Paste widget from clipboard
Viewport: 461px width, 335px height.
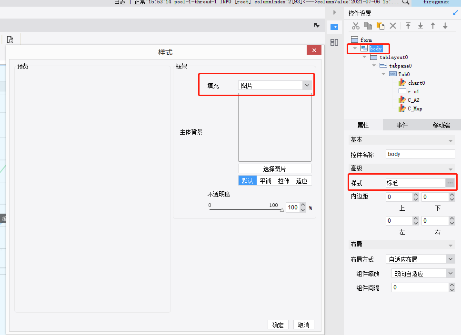pyautogui.click(x=381, y=26)
